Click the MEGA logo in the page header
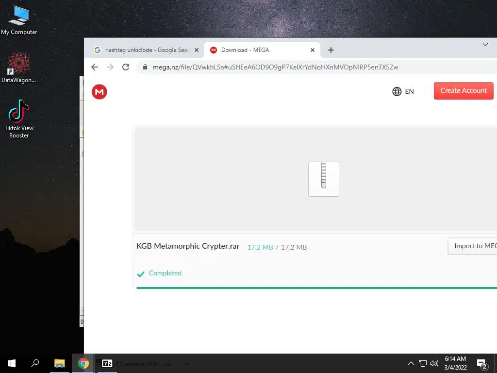 pos(99,92)
